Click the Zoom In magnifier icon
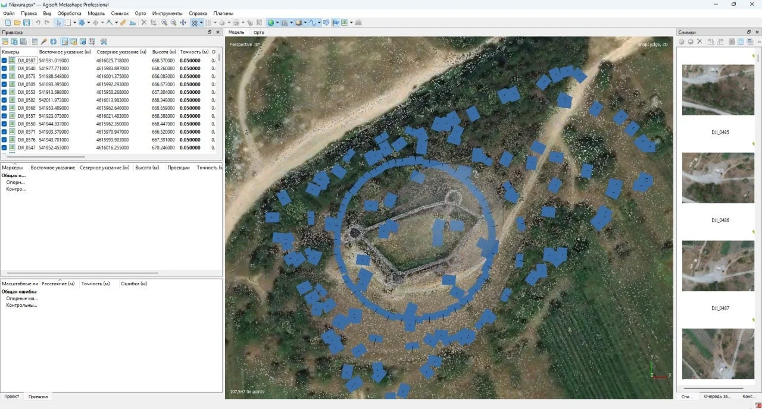This screenshot has width=762, height=409. pyautogui.click(x=164, y=23)
